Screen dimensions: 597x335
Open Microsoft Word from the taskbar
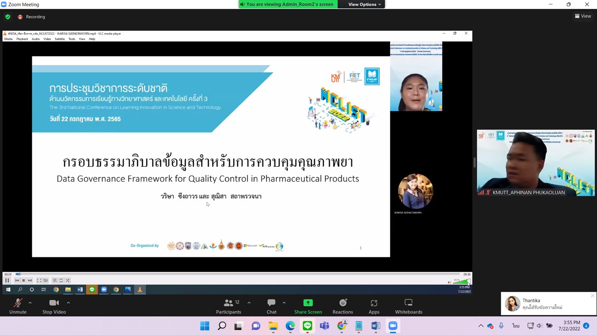tap(375, 326)
